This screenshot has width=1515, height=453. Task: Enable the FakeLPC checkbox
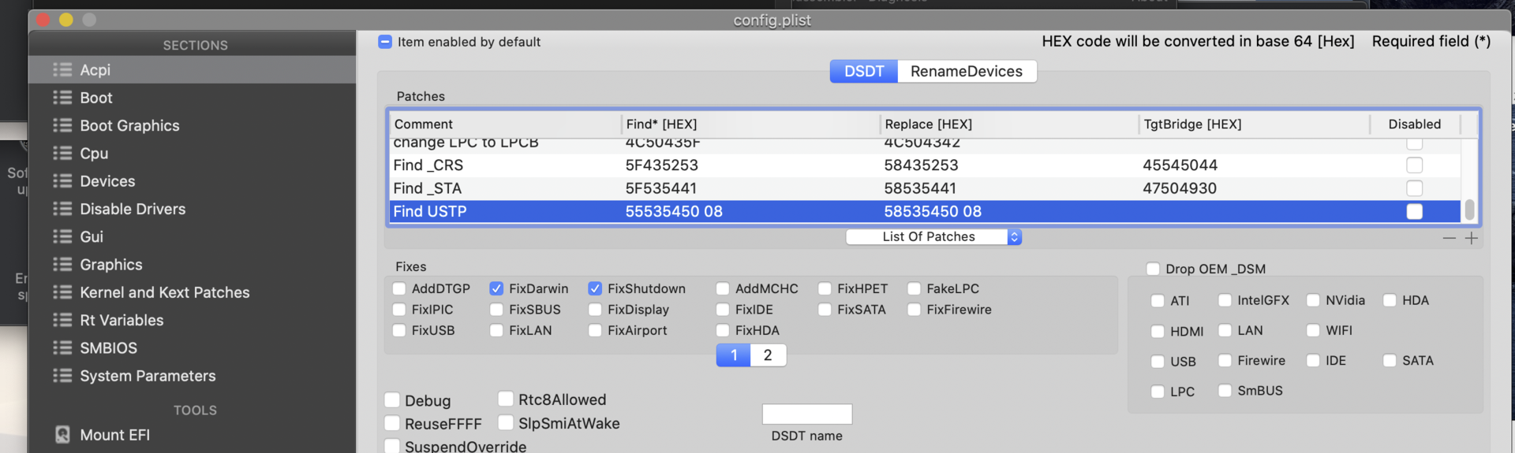tap(914, 289)
